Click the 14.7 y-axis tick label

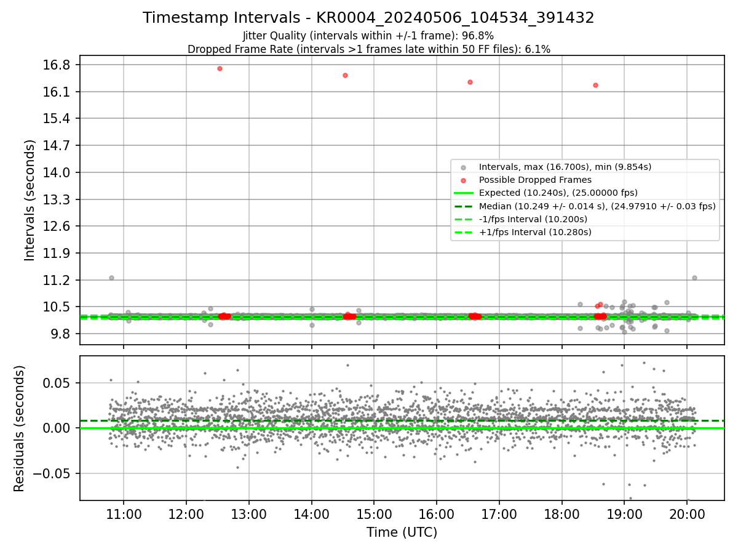pos(56,146)
